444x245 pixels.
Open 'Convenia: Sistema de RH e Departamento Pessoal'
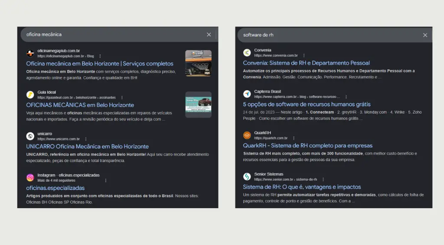pos(307,63)
